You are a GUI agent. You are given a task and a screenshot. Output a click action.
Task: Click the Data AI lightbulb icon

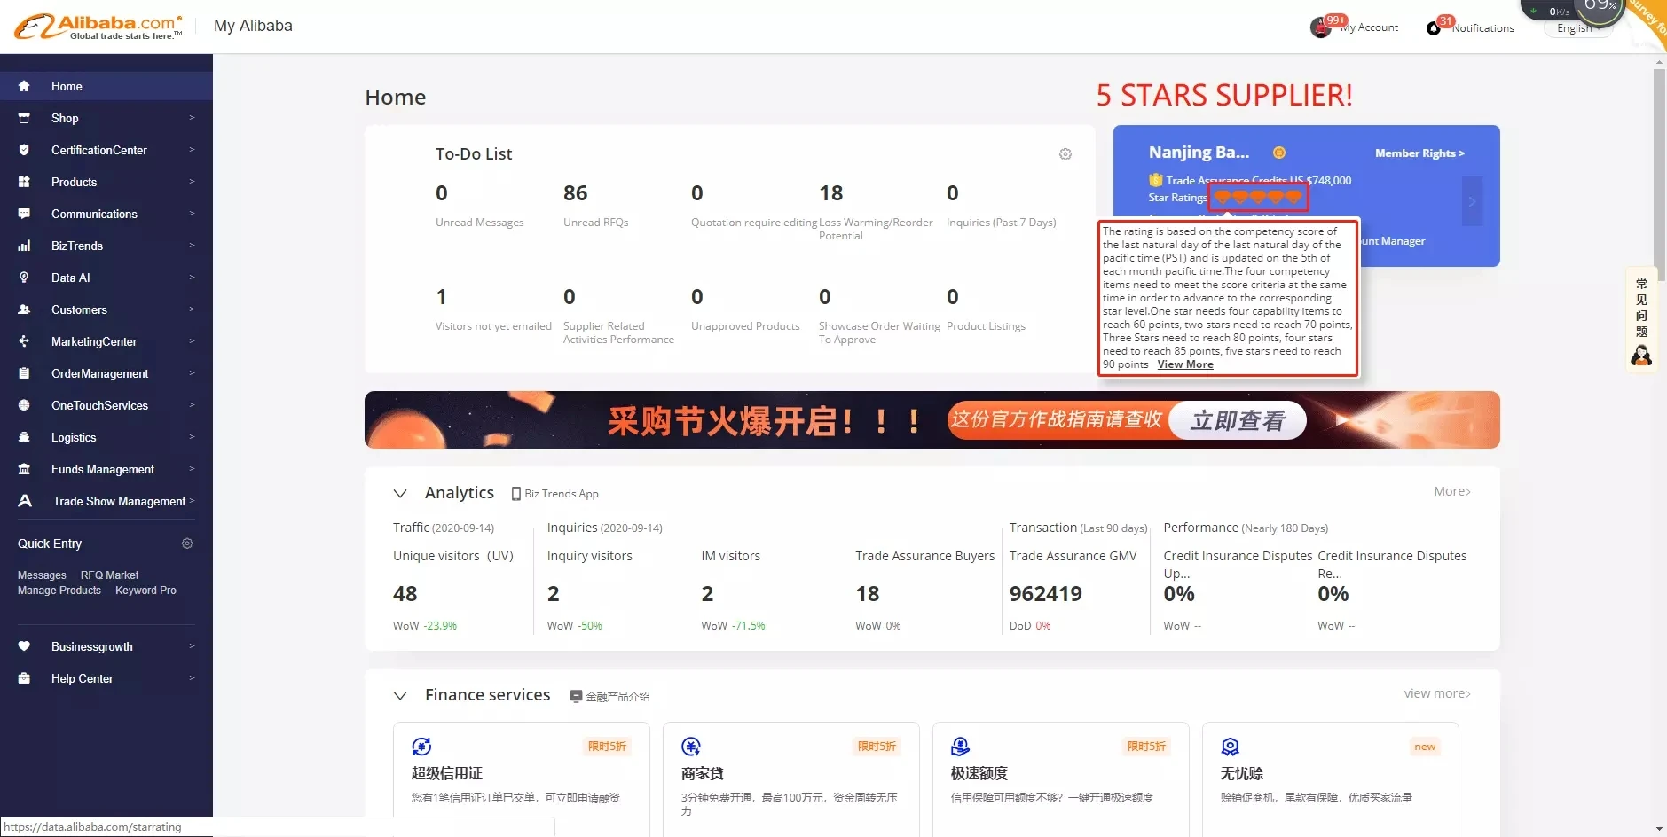24,278
